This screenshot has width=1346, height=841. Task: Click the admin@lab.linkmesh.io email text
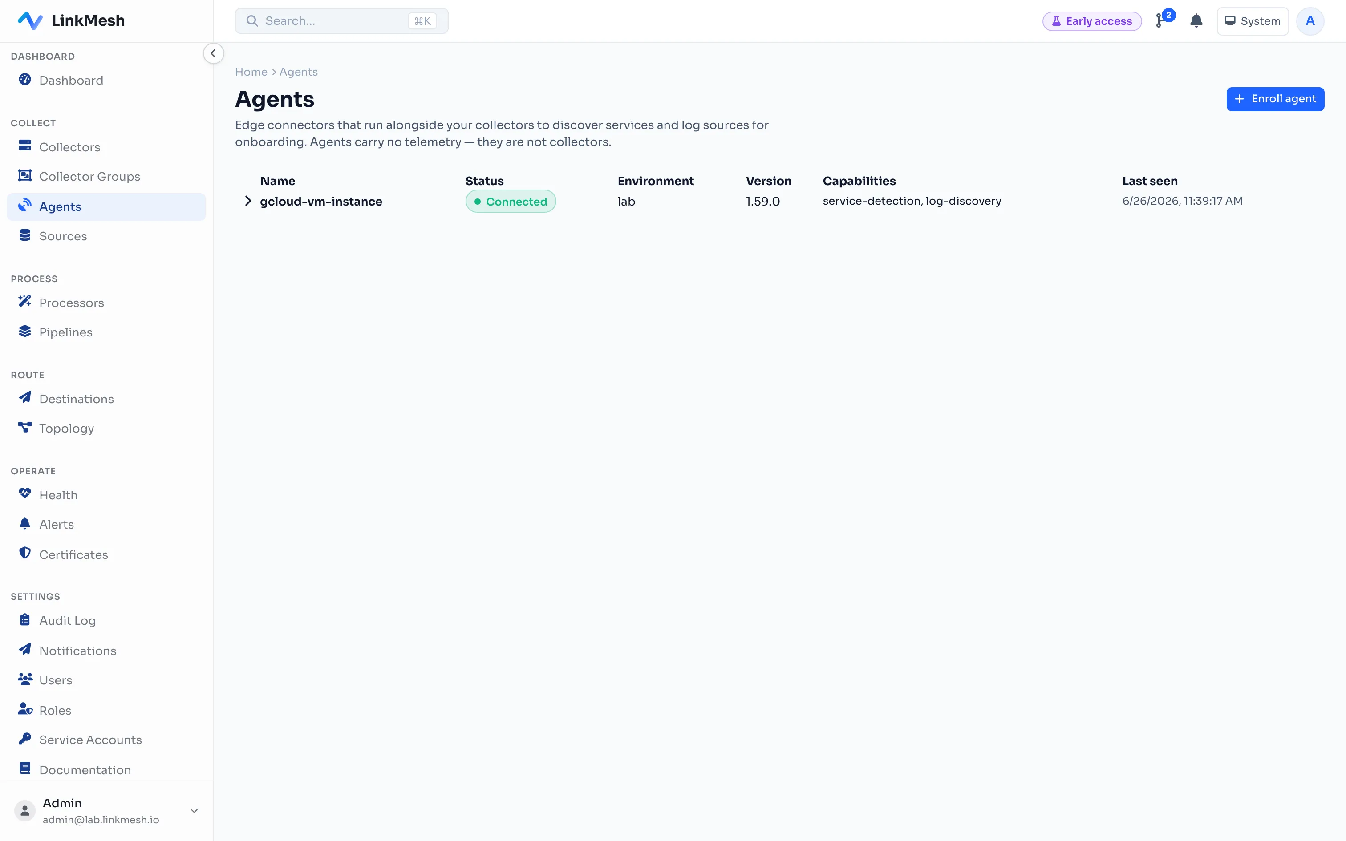[101, 819]
